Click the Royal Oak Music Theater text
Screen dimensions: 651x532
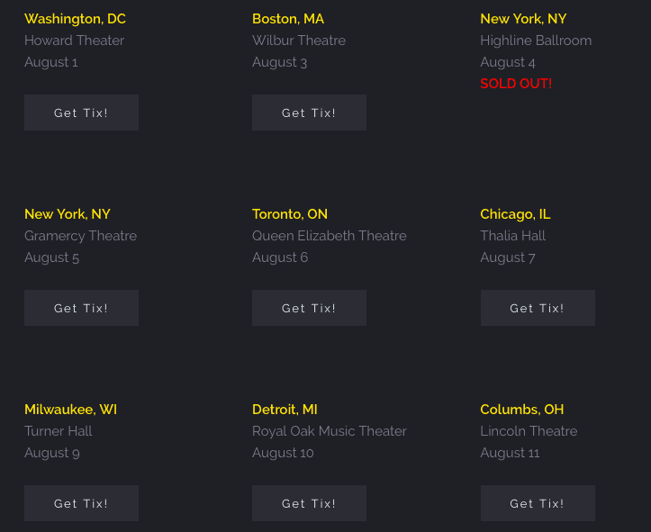point(330,431)
